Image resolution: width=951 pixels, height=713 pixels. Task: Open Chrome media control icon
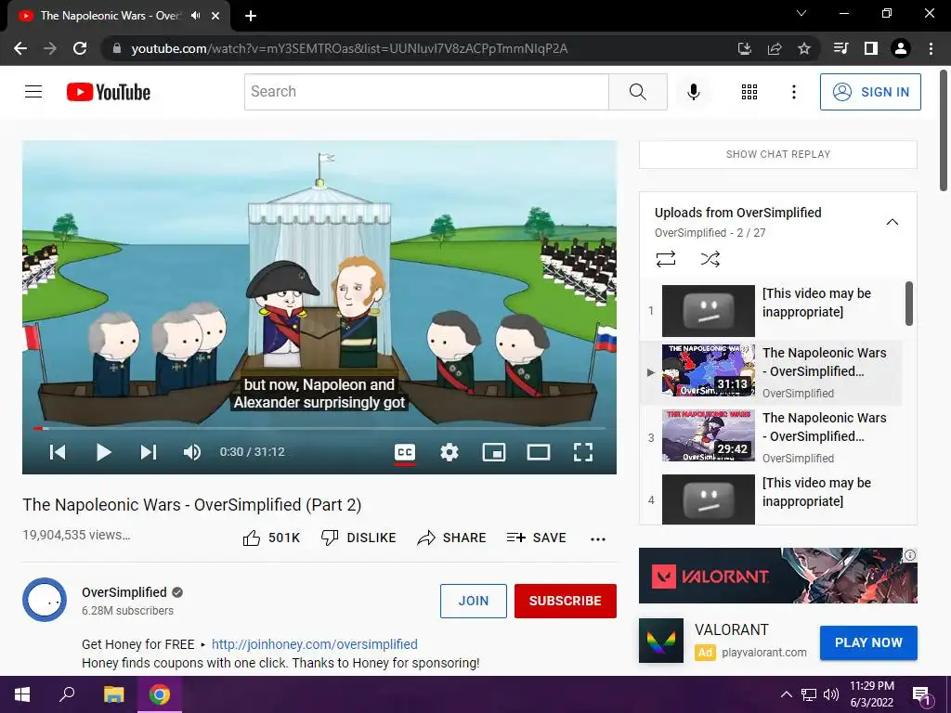pyautogui.click(x=840, y=48)
